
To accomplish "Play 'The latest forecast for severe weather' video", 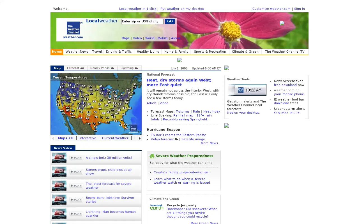I will tap(76, 186).
